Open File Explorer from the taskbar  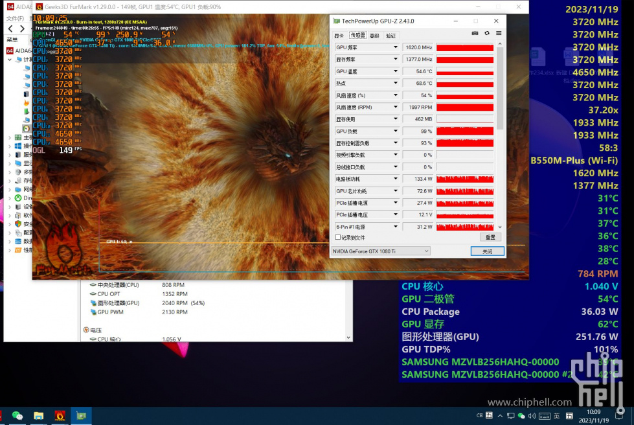38,416
